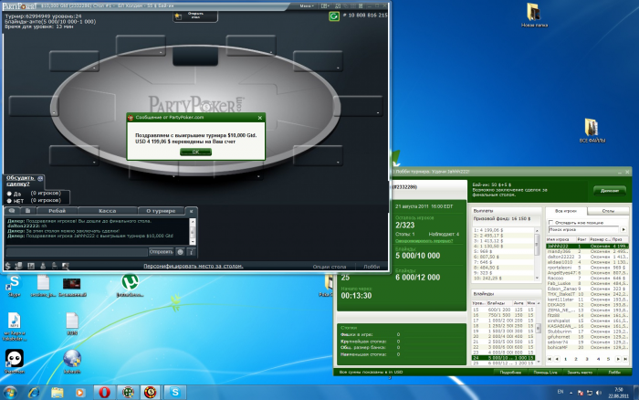This screenshot has width=639, height=400.
Task: Open Опции стола at table bottom
Action: coord(330,267)
